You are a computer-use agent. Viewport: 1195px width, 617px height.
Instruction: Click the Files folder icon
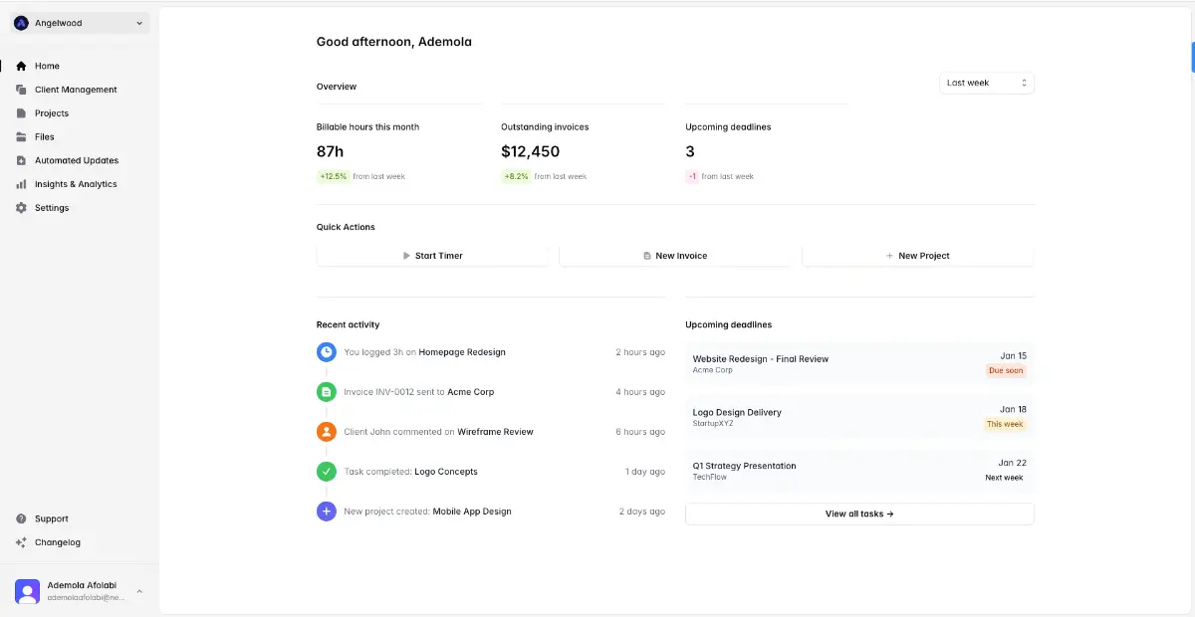(x=21, y=137)
